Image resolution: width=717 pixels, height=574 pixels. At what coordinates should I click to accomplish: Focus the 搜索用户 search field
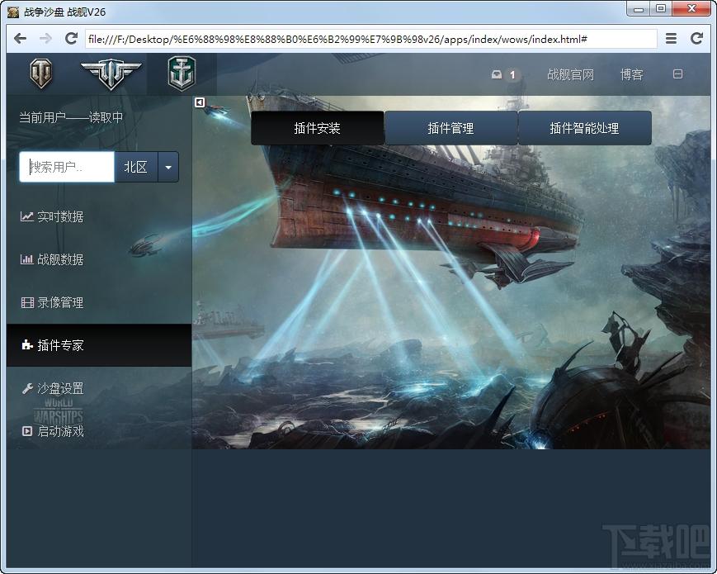(67, 167)
